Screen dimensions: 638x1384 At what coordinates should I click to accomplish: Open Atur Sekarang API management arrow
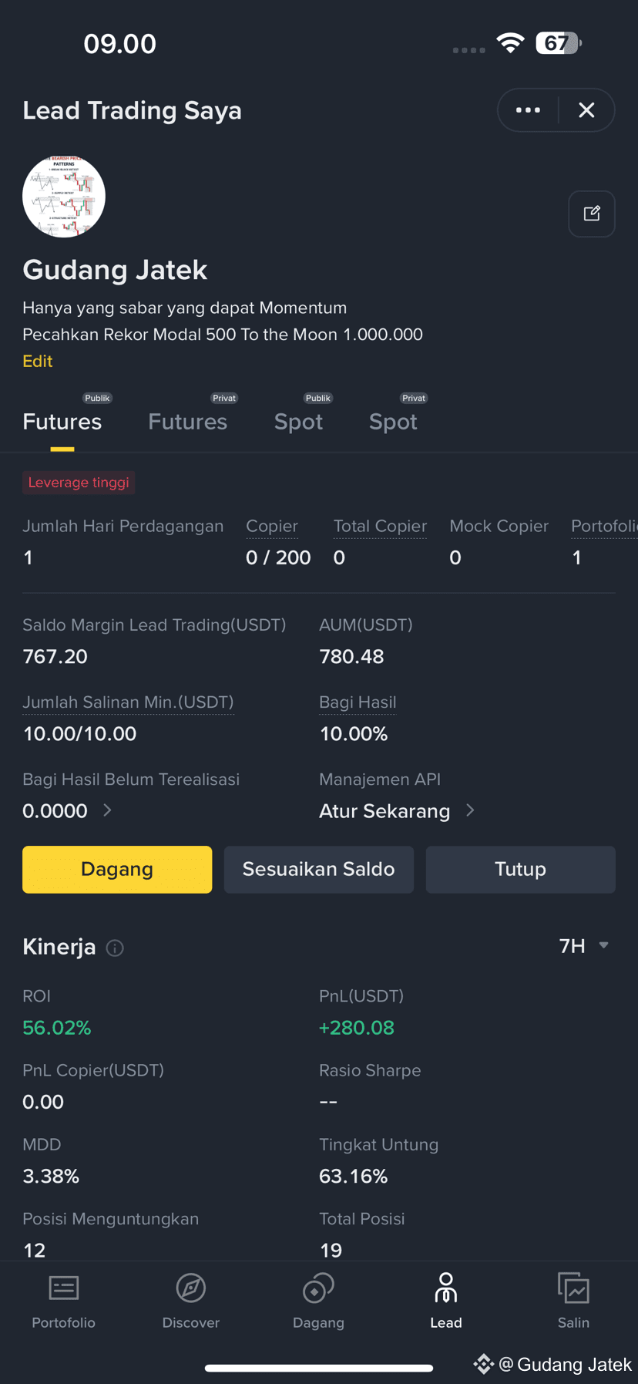point(470,810)
